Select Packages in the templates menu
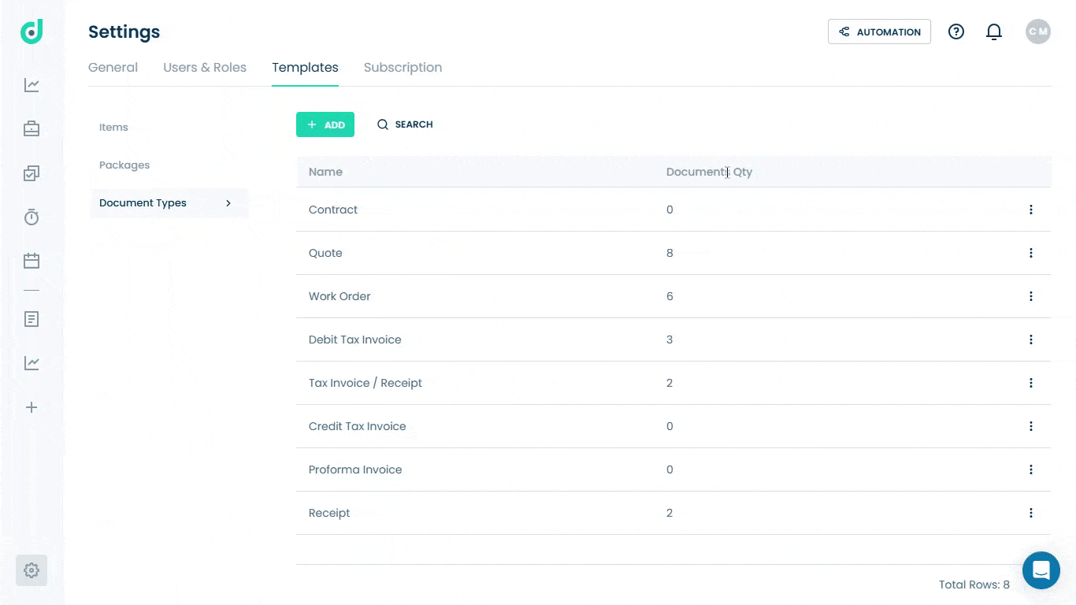This screenshot has width=1076, height=605. [124, 165]
